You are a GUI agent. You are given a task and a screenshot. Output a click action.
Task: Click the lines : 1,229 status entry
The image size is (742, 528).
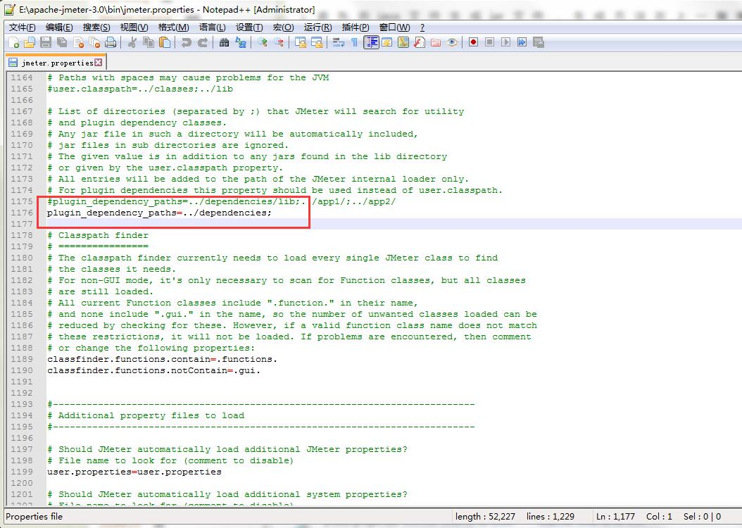(551, 517)
